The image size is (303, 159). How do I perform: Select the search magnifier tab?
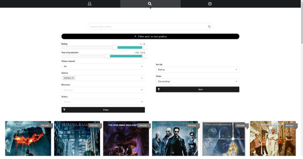(x=150, y=4)
